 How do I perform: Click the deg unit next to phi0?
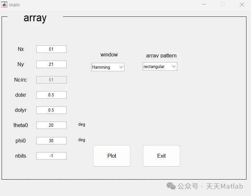point(82,140)
